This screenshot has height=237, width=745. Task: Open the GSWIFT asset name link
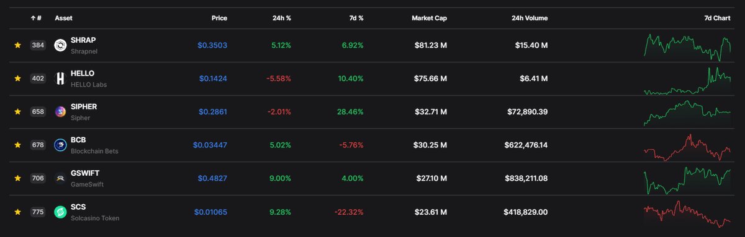pos(85,173)
